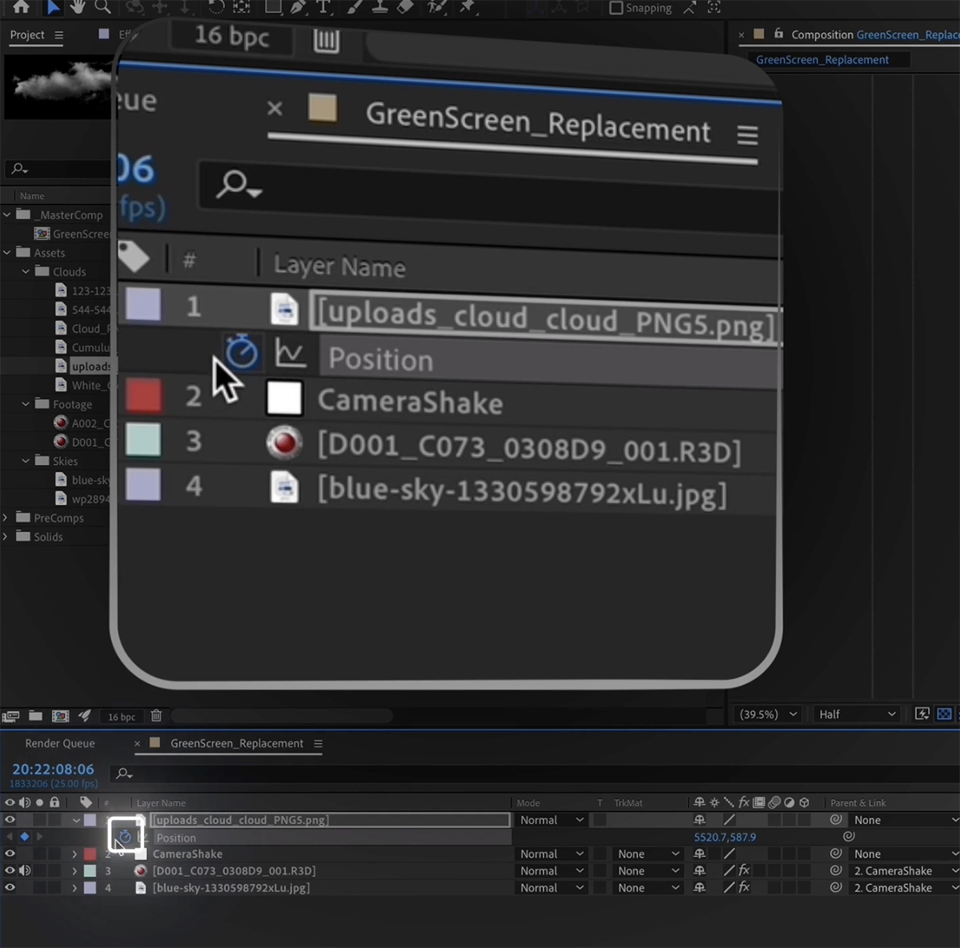Select the Brush tool
Image resolution: width=960 pixels, height=948 pixels.
[x=356, y=7]
